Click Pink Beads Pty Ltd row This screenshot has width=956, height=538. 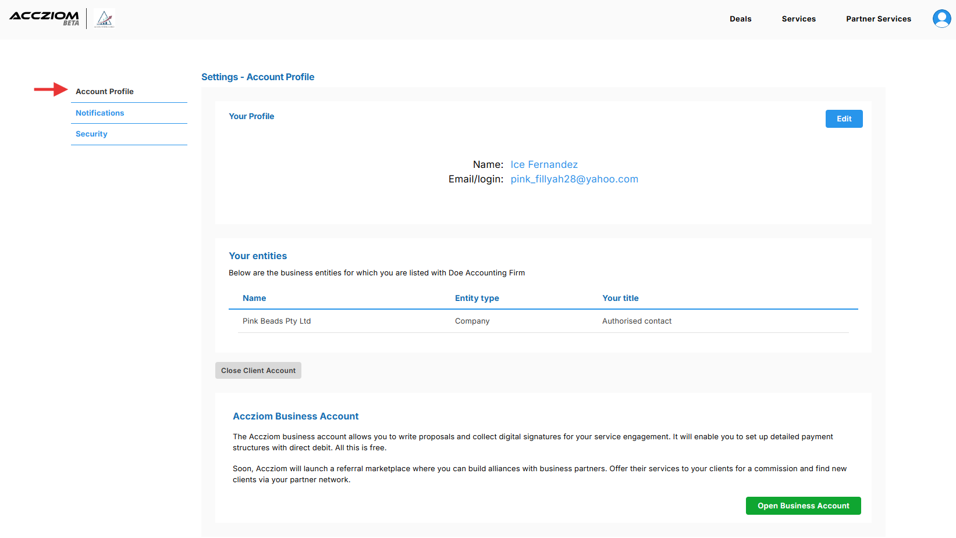tap(543, 321)
